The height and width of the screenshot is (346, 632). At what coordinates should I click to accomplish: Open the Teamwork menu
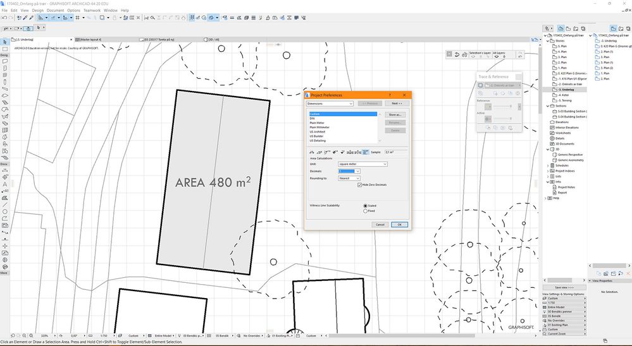tap(92, 11)
